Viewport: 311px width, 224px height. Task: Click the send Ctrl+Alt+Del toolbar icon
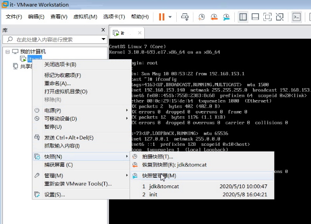(185, 17)
